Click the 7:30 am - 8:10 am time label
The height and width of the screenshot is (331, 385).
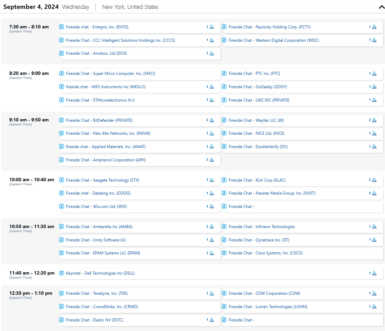pos(29,27)
